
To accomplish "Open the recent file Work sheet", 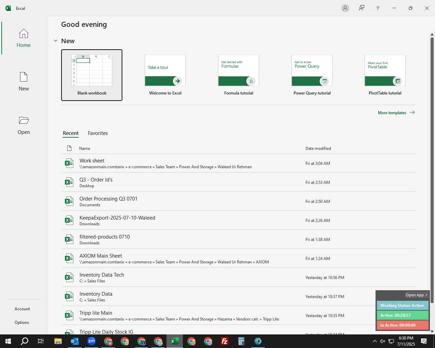I will point(238,163).
